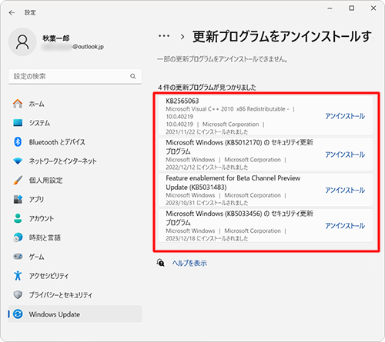
Task: Click the 2023/12/18 install date text
Action: tap(207, 238)
